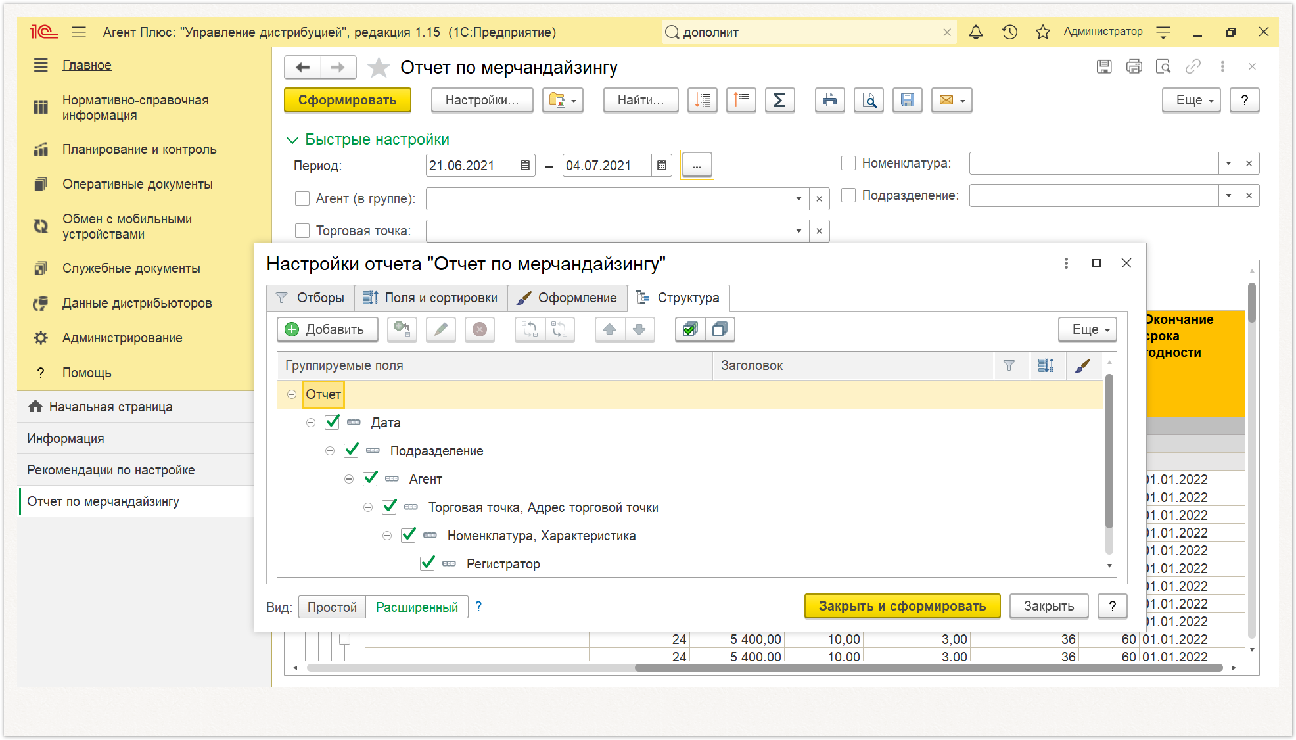Viewport: 1296px width, 740px height.
Task: Collapse the Быстрые настройки section
Action: coord(292,140)
